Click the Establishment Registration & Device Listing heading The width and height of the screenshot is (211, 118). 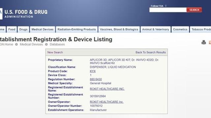(56, 39)
